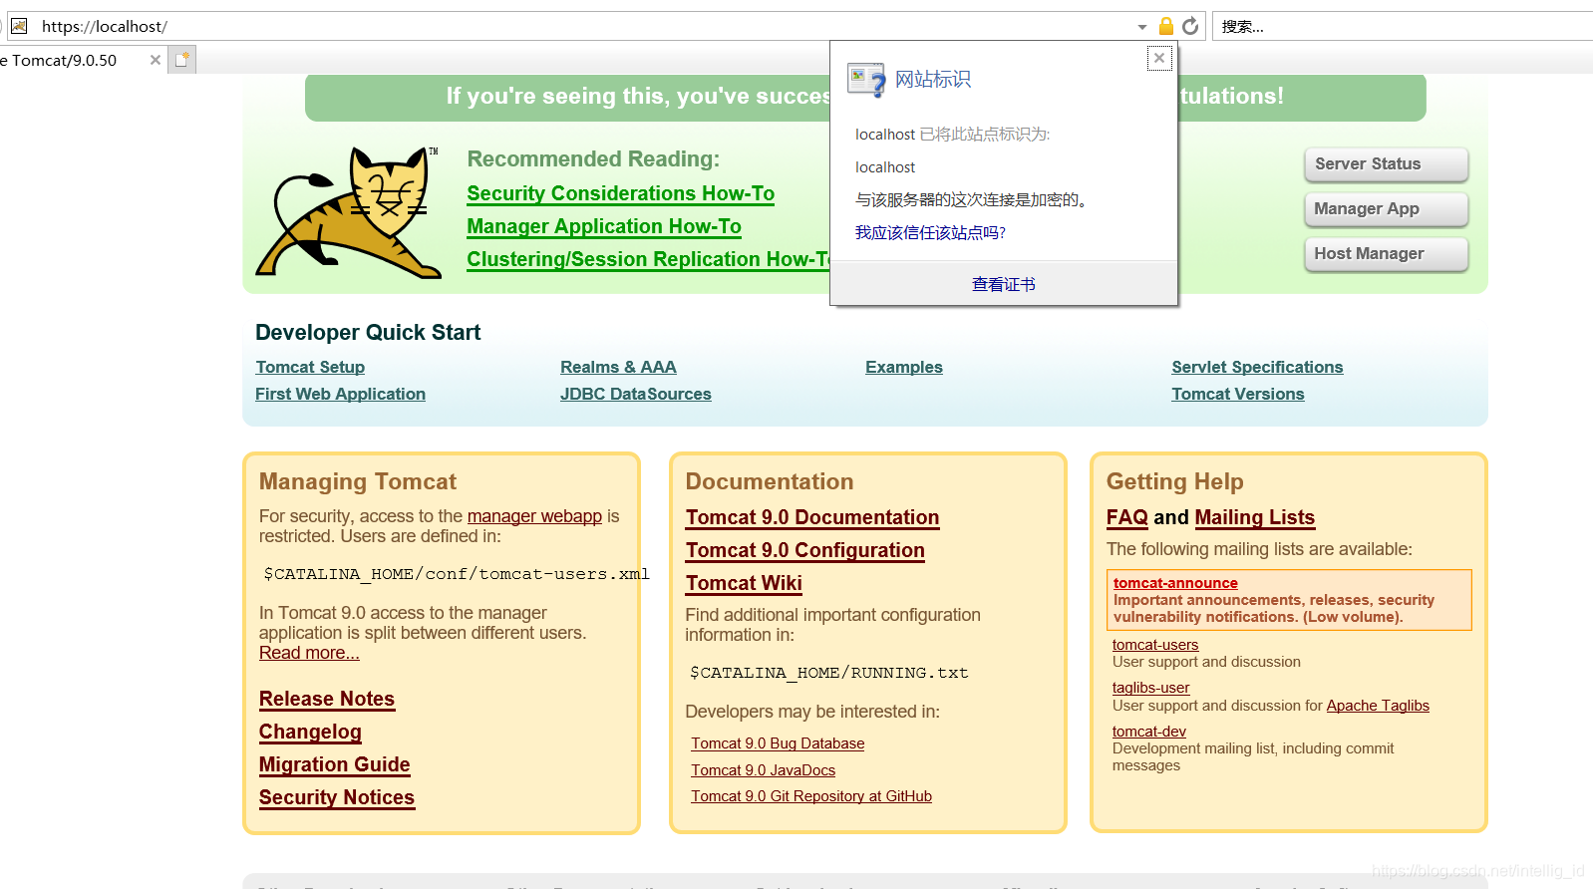Open a new tab with blank-page button
1593x889 pixels.
pyautogui.click(x=181, y=60)
